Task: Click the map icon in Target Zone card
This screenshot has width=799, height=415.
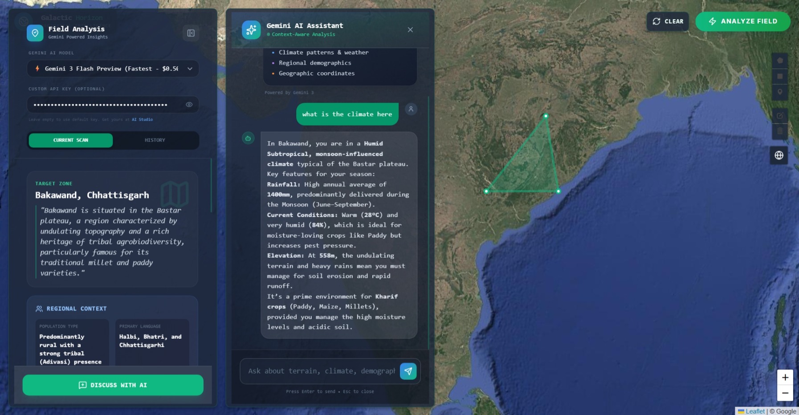Action: pyautogui.click(x=175, y=194)
